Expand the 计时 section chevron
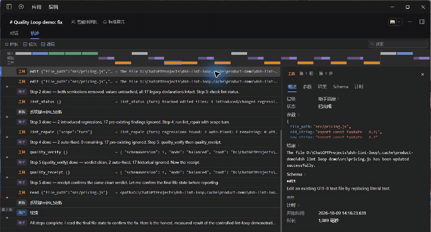Viewport: 431px width, 232px height. click(299, 205)
